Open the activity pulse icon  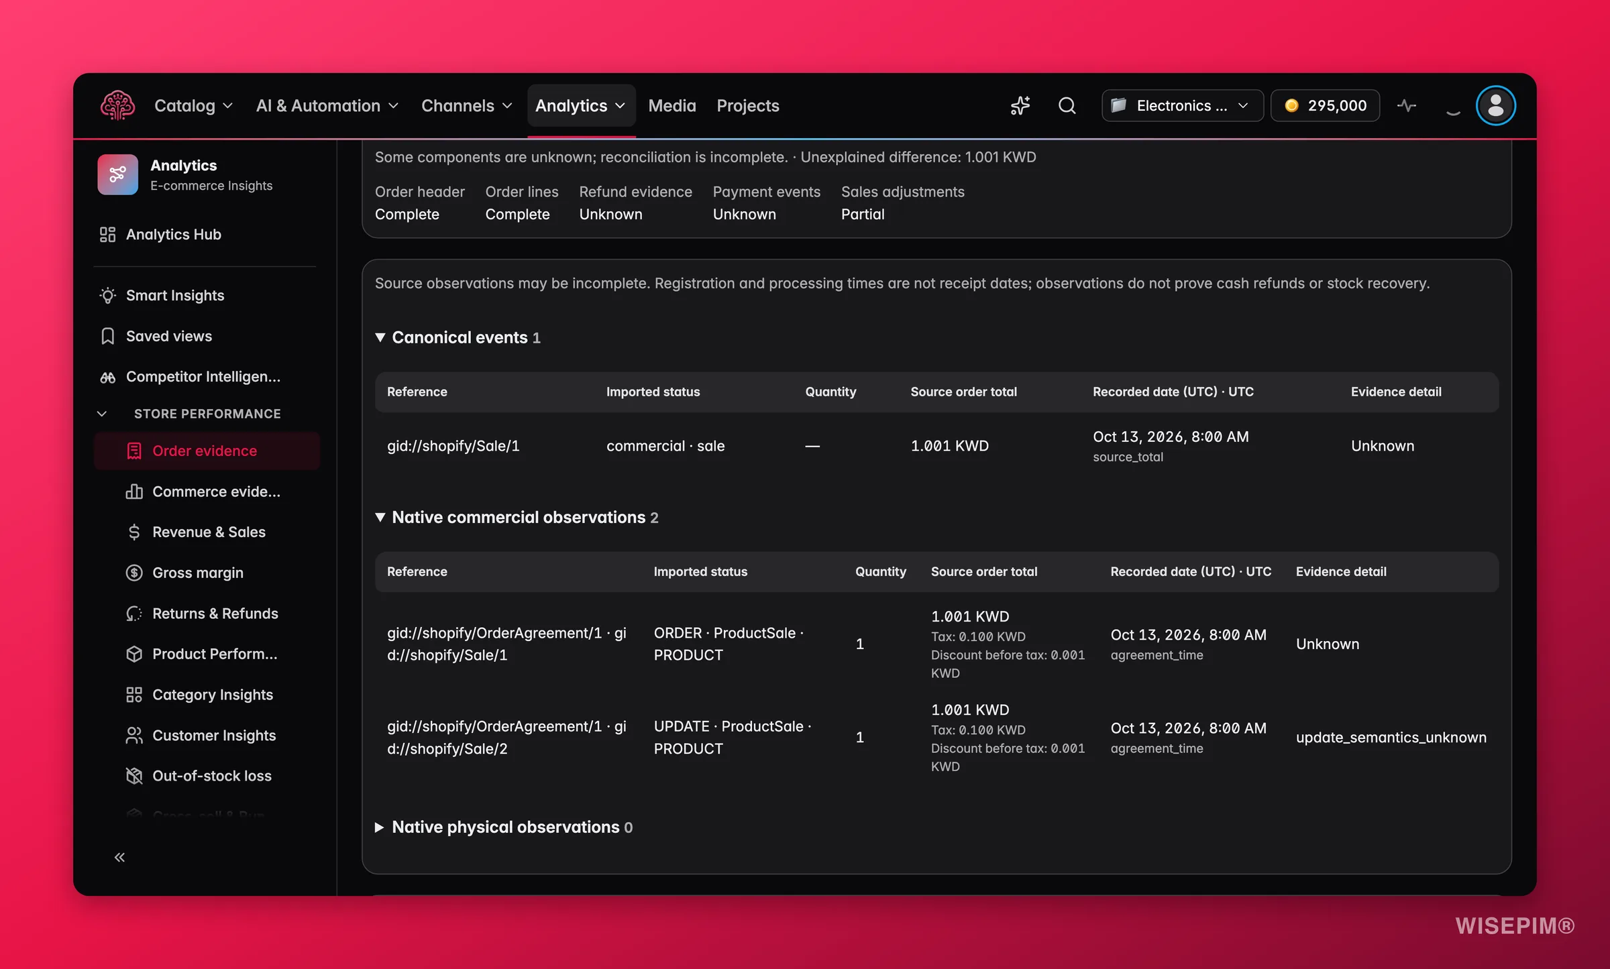(1407, 105)
